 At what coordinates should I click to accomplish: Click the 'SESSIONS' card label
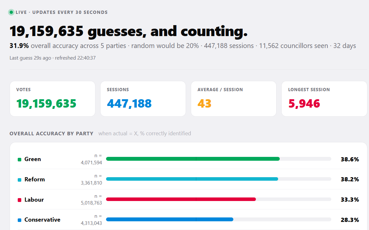point(118,90)
